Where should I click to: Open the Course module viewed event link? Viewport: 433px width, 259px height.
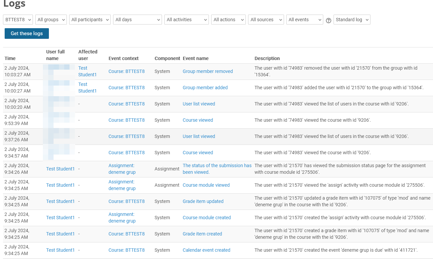[206, 185]
